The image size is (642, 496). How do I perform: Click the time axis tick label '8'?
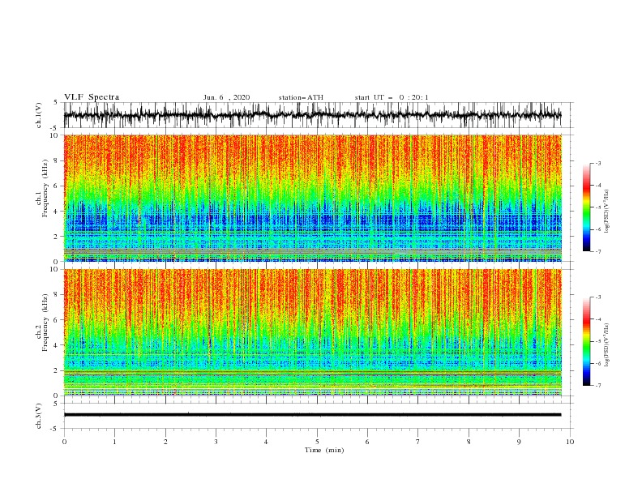click(x=469, y=442)
